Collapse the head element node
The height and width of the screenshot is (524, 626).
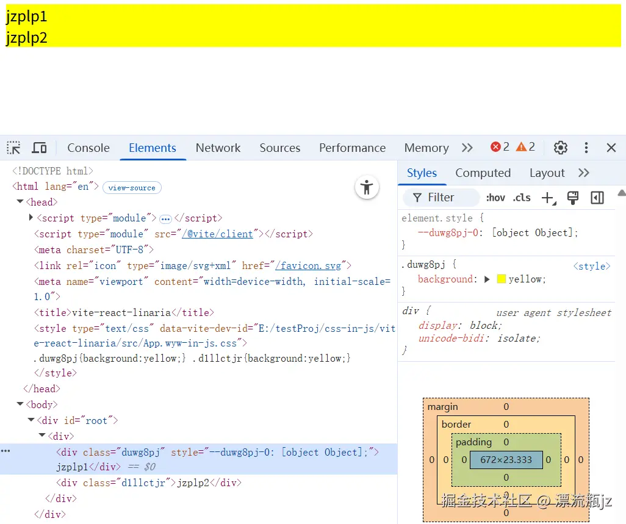coord(20,202)
